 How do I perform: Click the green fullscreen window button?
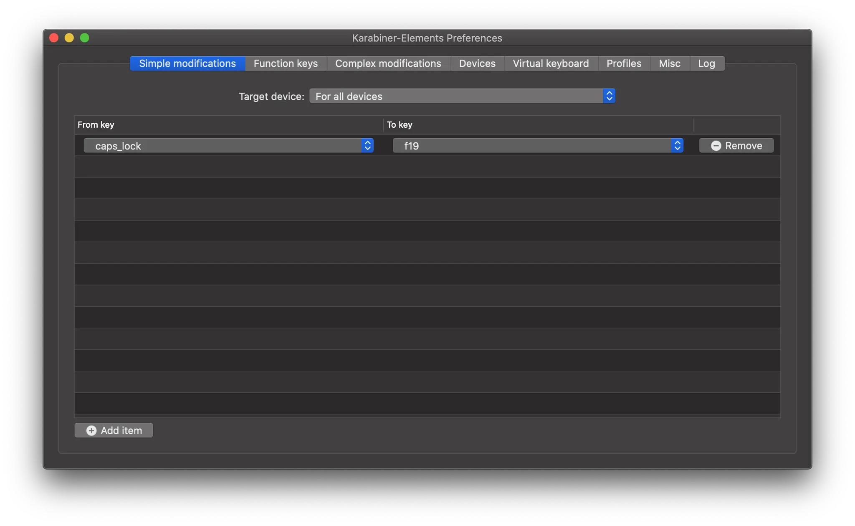point(85,38)
